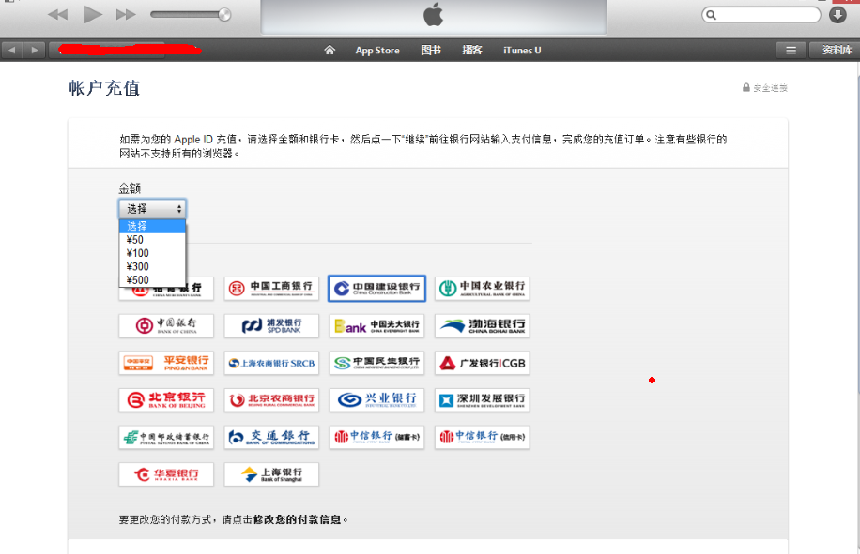Viewport: 860px width, 554px height.
Task: Select 中国民生银行 bank logo
Action: pos(376,363)
